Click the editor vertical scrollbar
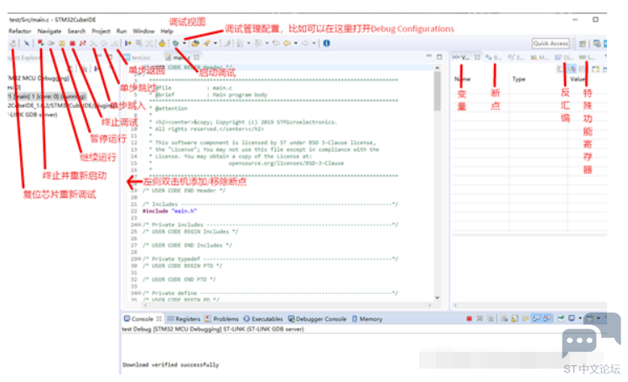This screenshot has height=382, width=628. pyautogui.click(x=437, y=183)
